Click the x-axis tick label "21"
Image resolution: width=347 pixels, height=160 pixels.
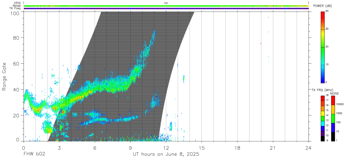(273, 148)
